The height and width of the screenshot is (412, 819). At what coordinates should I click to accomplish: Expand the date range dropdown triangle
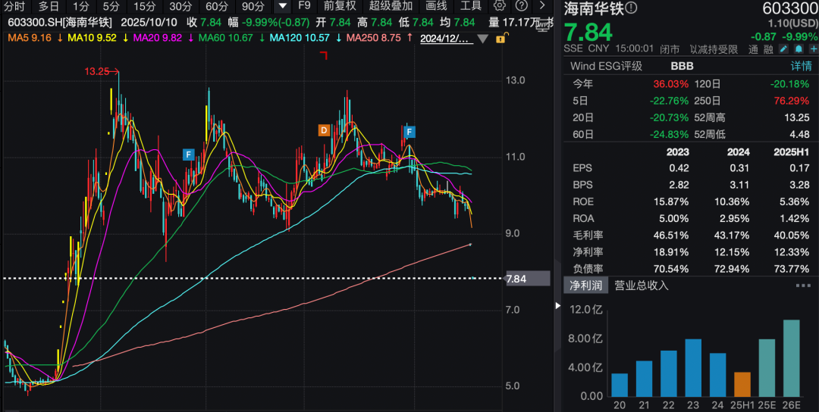(482, 38)
